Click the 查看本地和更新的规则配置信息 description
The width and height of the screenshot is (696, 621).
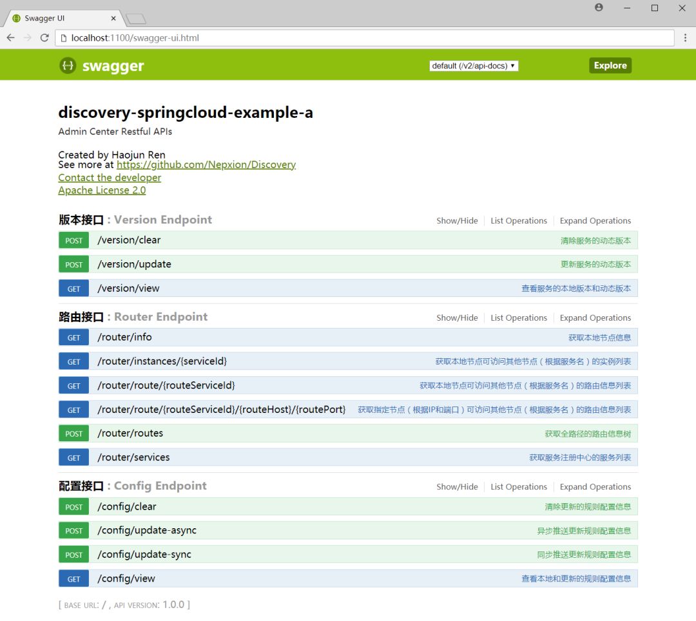click(x=576, y=579)
